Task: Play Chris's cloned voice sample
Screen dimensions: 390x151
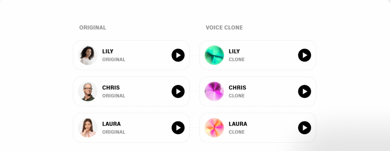Action: pos(304,92)
